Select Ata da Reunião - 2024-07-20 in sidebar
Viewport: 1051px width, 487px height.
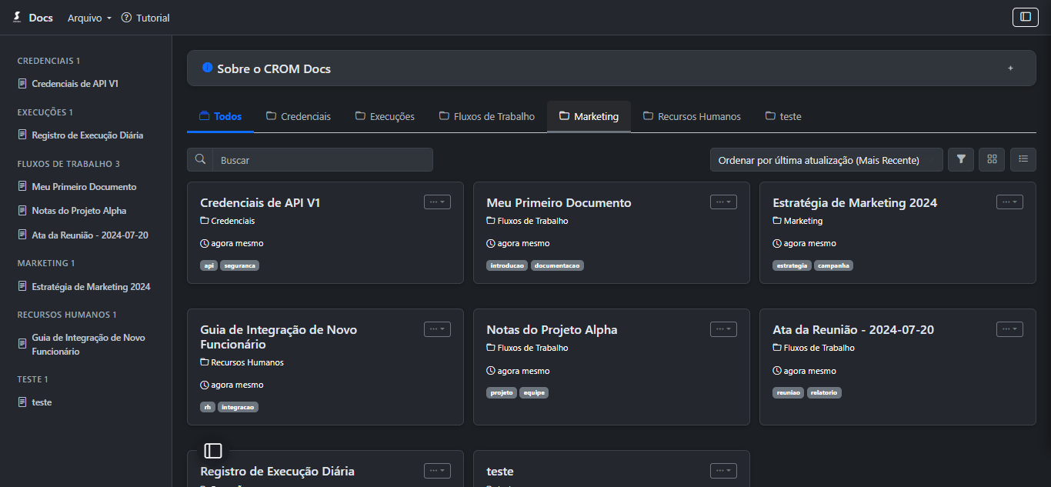[89, 235]
